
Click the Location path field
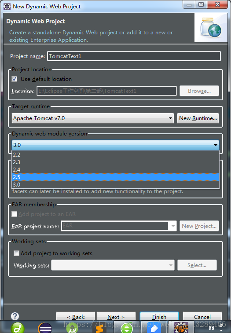[106, 91]
